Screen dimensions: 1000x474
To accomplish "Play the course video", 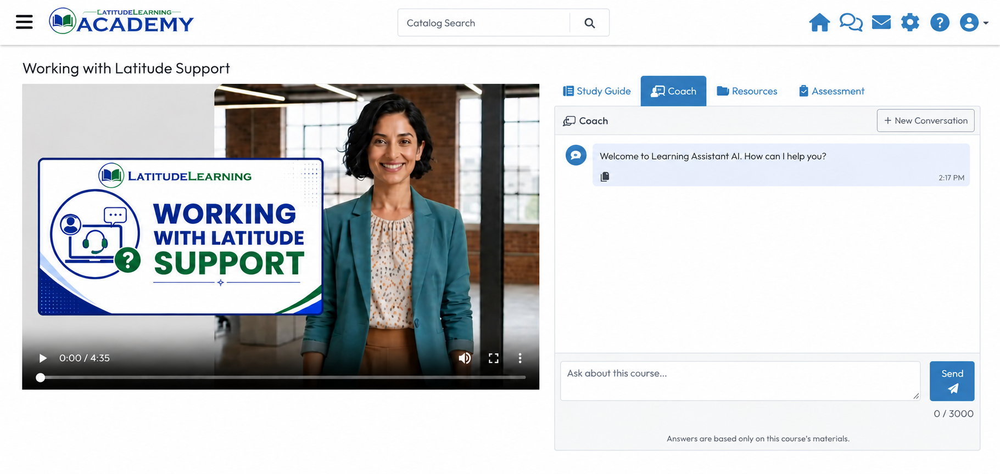I will click(43, 358).
